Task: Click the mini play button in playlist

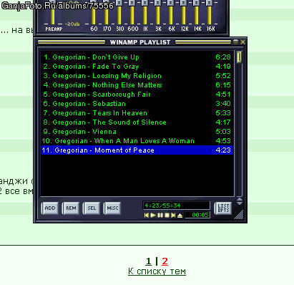Action: 153,216
